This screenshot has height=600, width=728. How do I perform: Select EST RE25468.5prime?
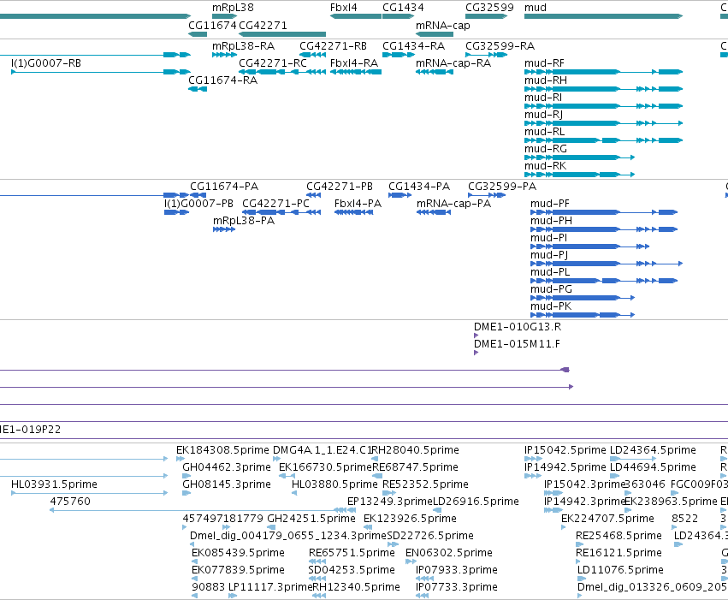[x=579, y=544]
